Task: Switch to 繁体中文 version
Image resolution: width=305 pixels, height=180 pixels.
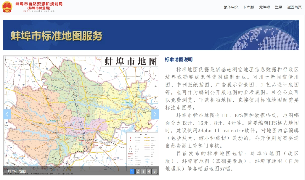Action: tap(231, 7)
